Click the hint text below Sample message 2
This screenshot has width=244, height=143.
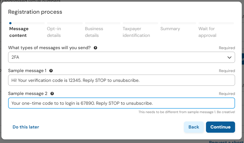[x=187, y=112]
